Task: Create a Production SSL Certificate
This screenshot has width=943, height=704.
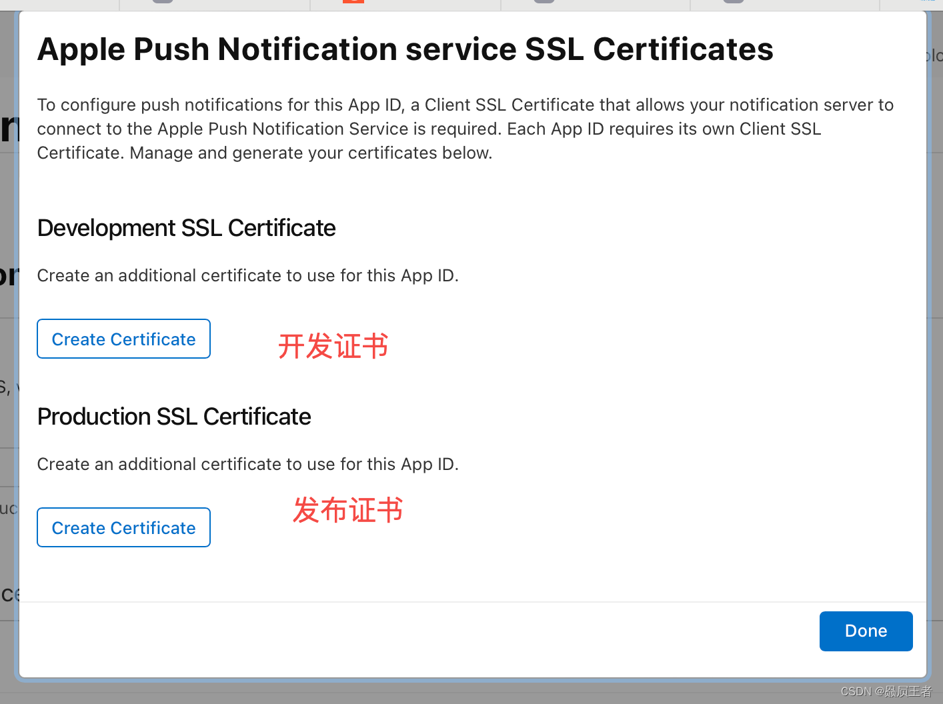Action: [x=123, y=527]
